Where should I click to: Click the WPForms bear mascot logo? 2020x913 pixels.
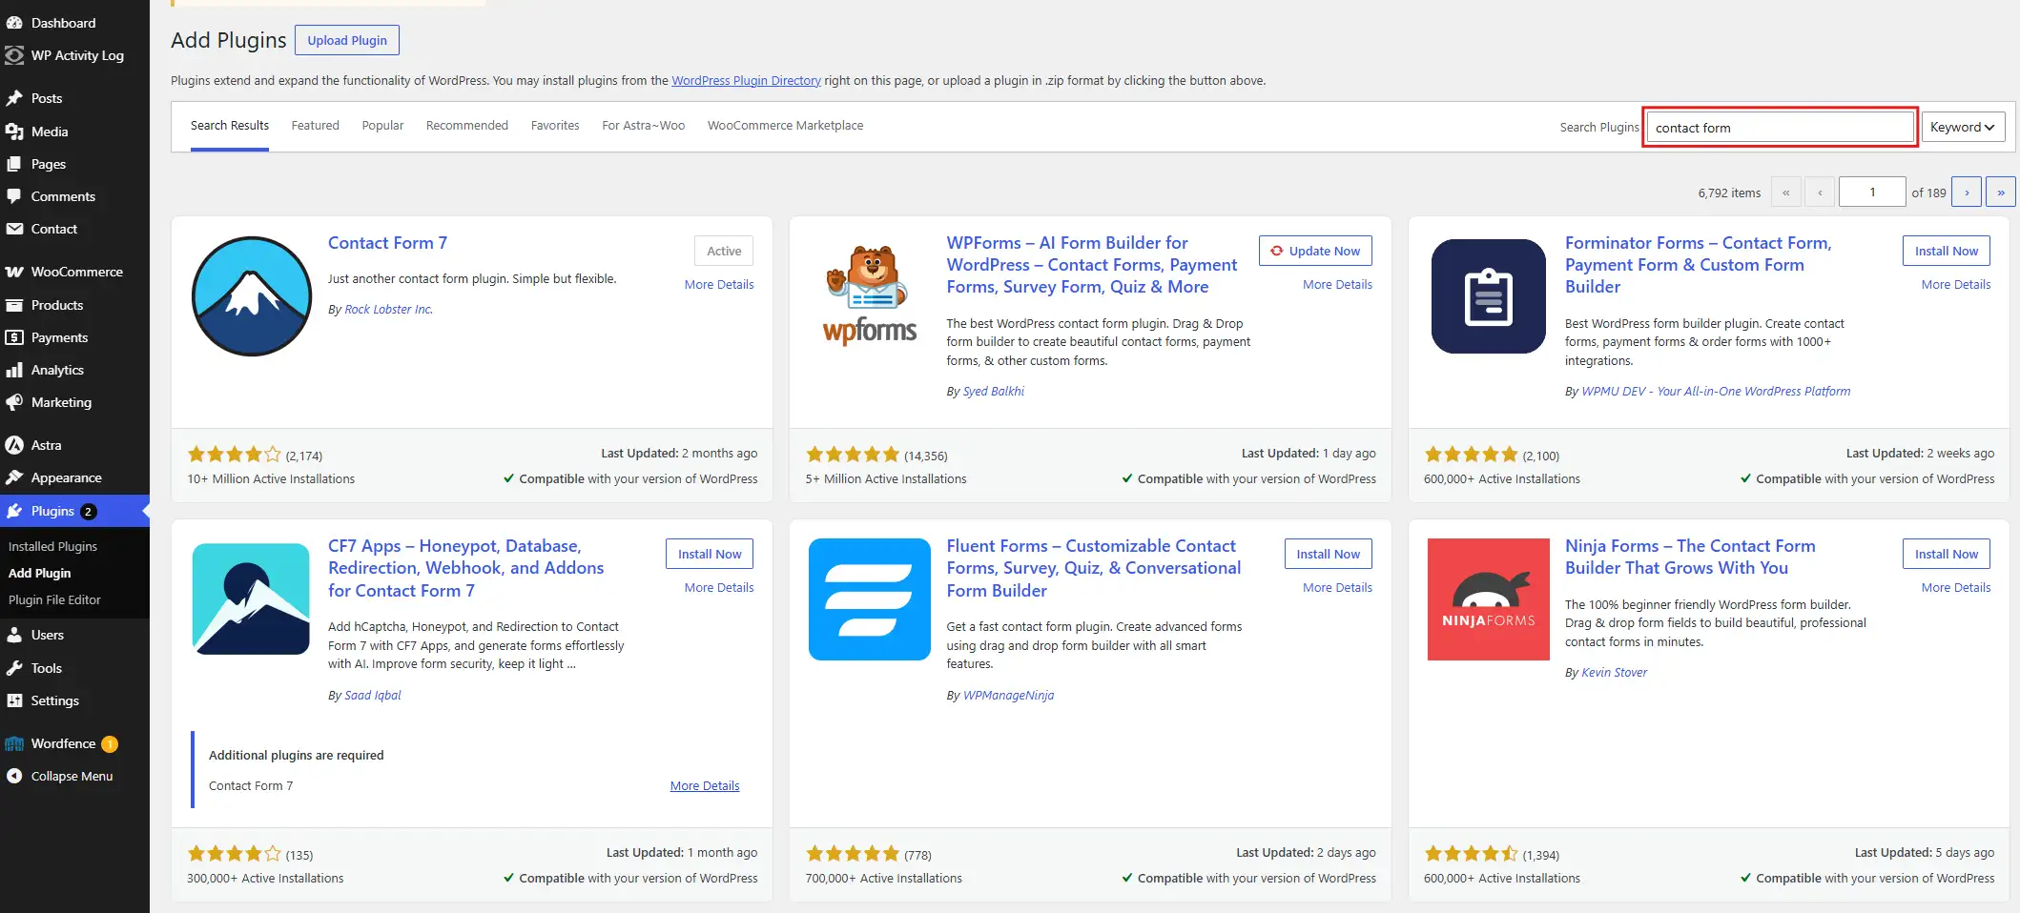click(x=870, y=296)
